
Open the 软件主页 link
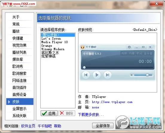pos(28,126)
